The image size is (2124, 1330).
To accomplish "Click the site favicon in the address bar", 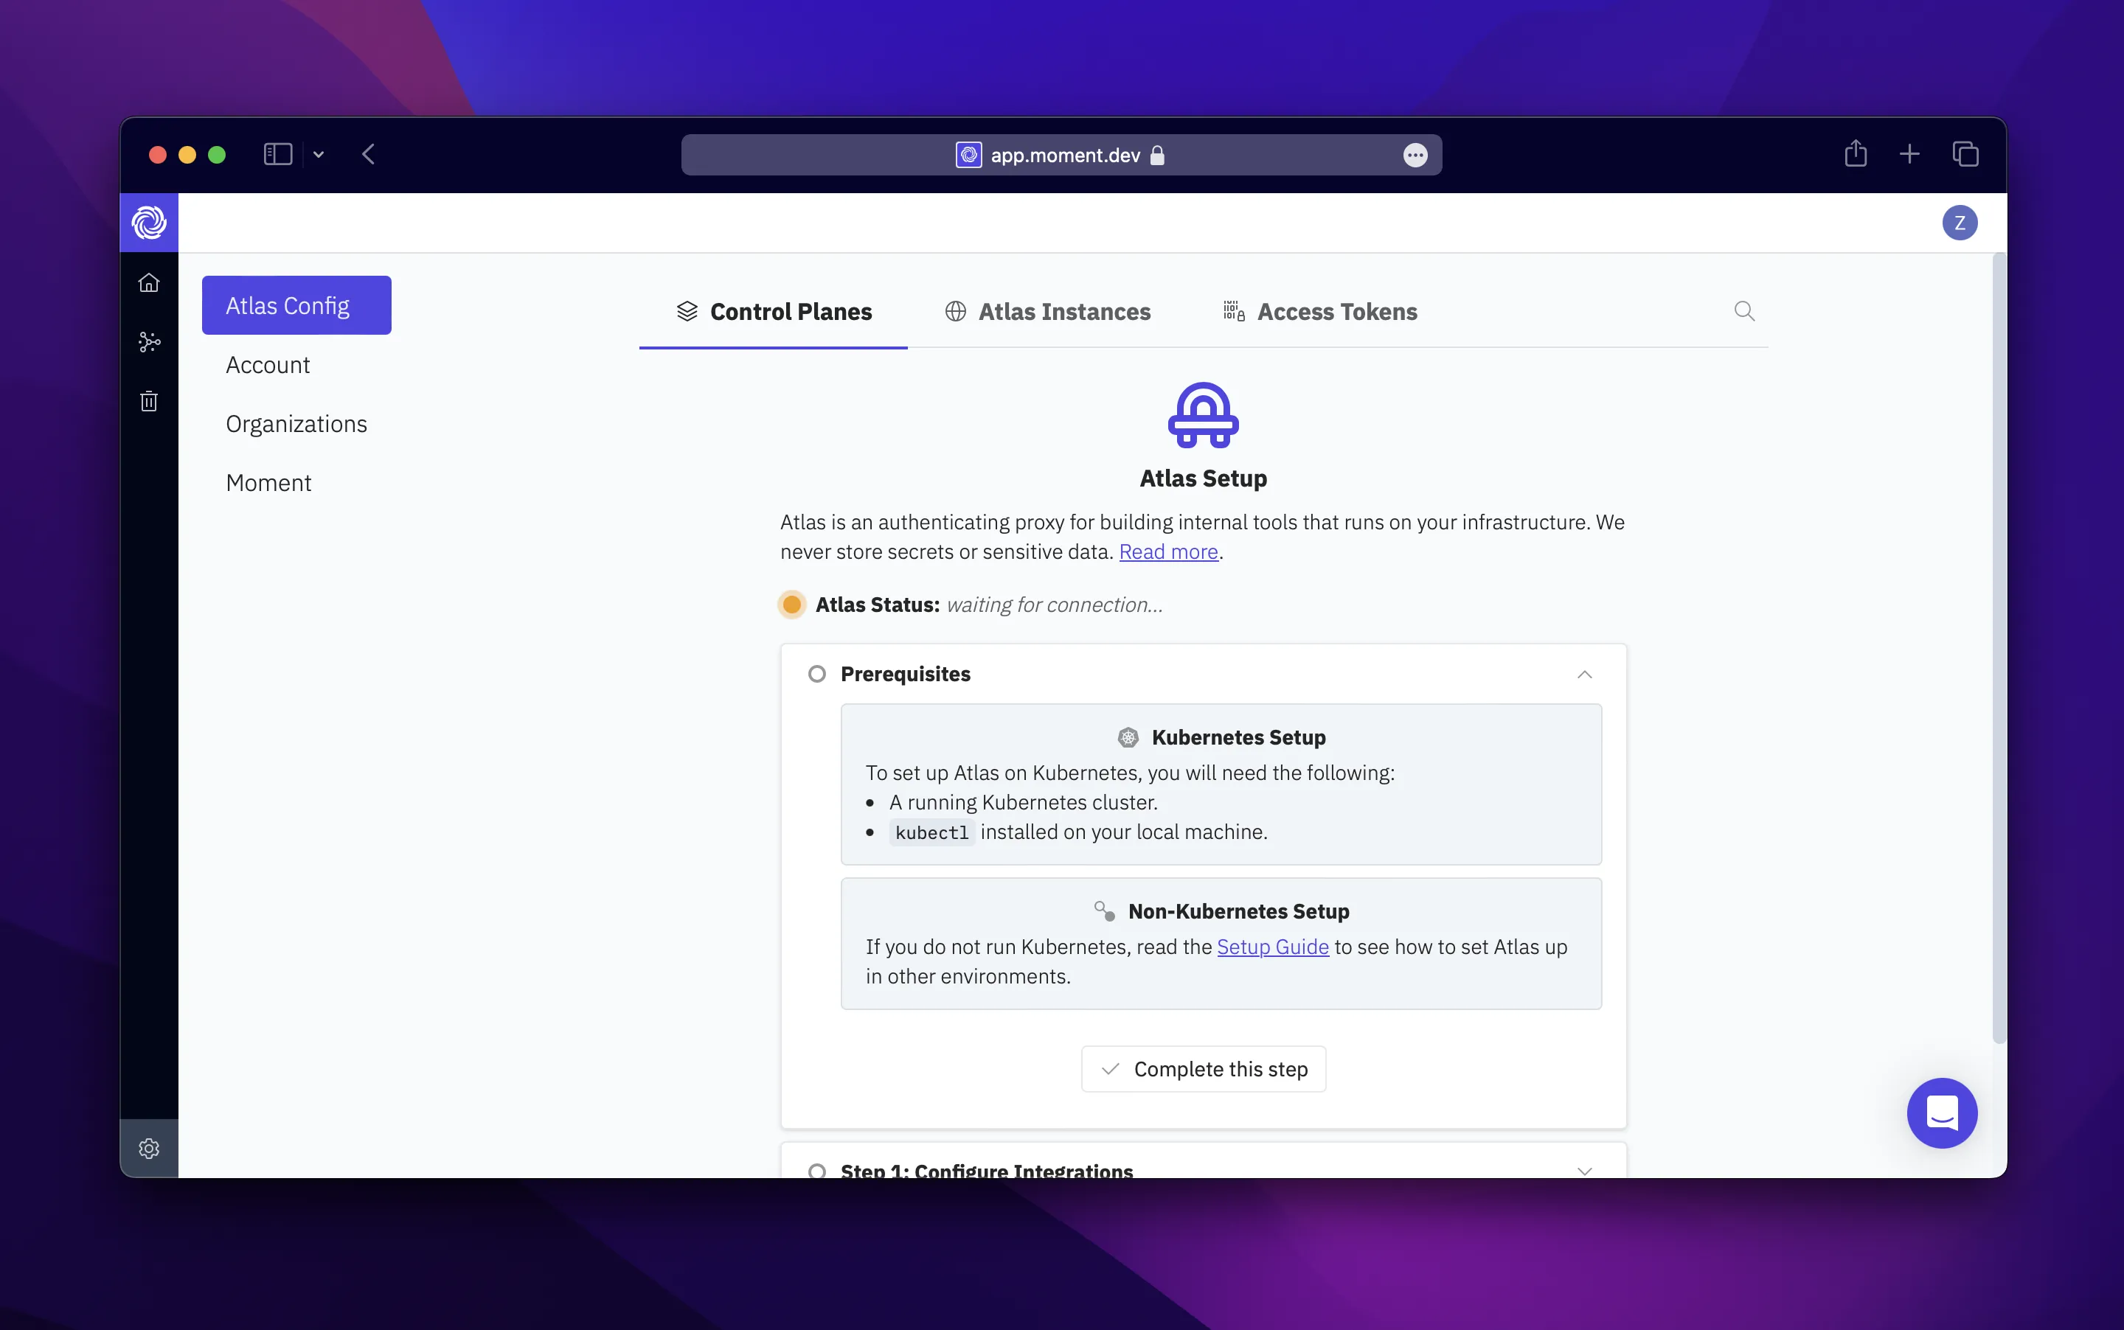I will 969,155.
